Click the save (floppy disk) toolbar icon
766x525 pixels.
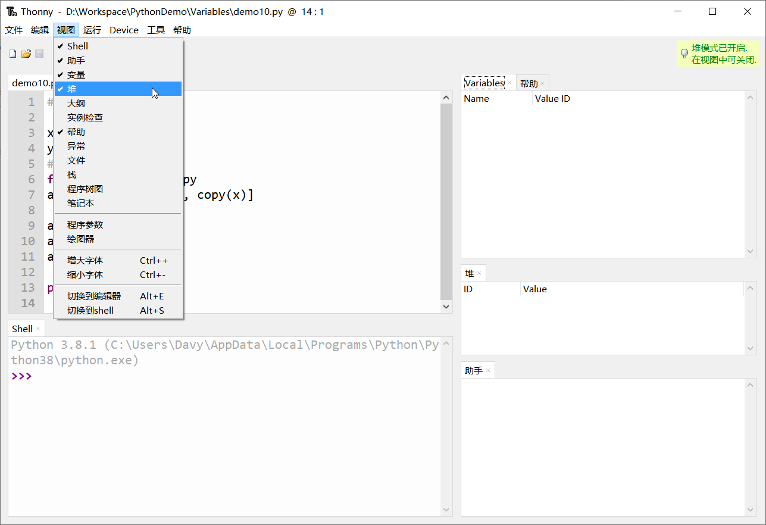coord(39,53)
